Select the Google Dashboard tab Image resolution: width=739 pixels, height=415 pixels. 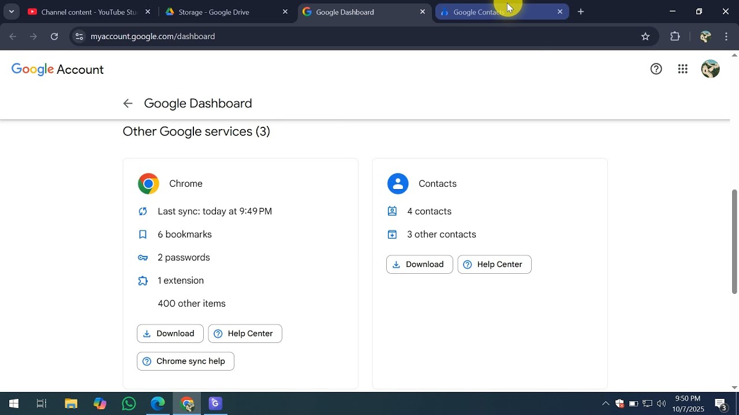tap(364, 12)
